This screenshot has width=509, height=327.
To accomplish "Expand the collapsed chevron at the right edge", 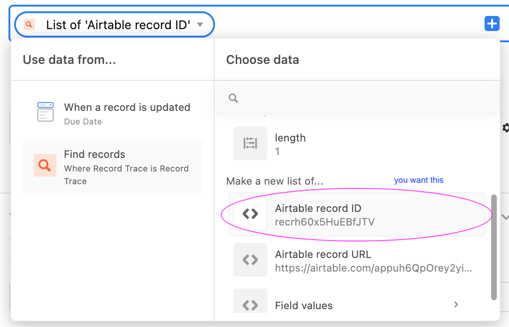I will coord(505,217).
